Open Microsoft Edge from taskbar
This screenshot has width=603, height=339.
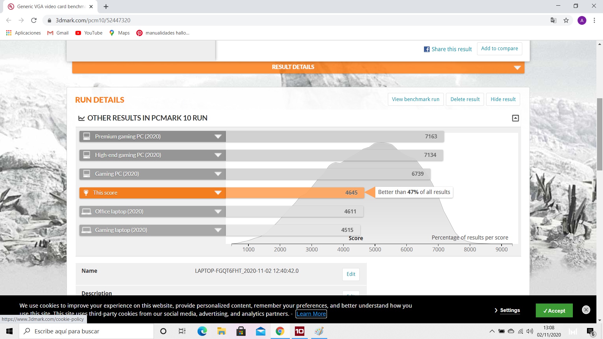point(202,331)
